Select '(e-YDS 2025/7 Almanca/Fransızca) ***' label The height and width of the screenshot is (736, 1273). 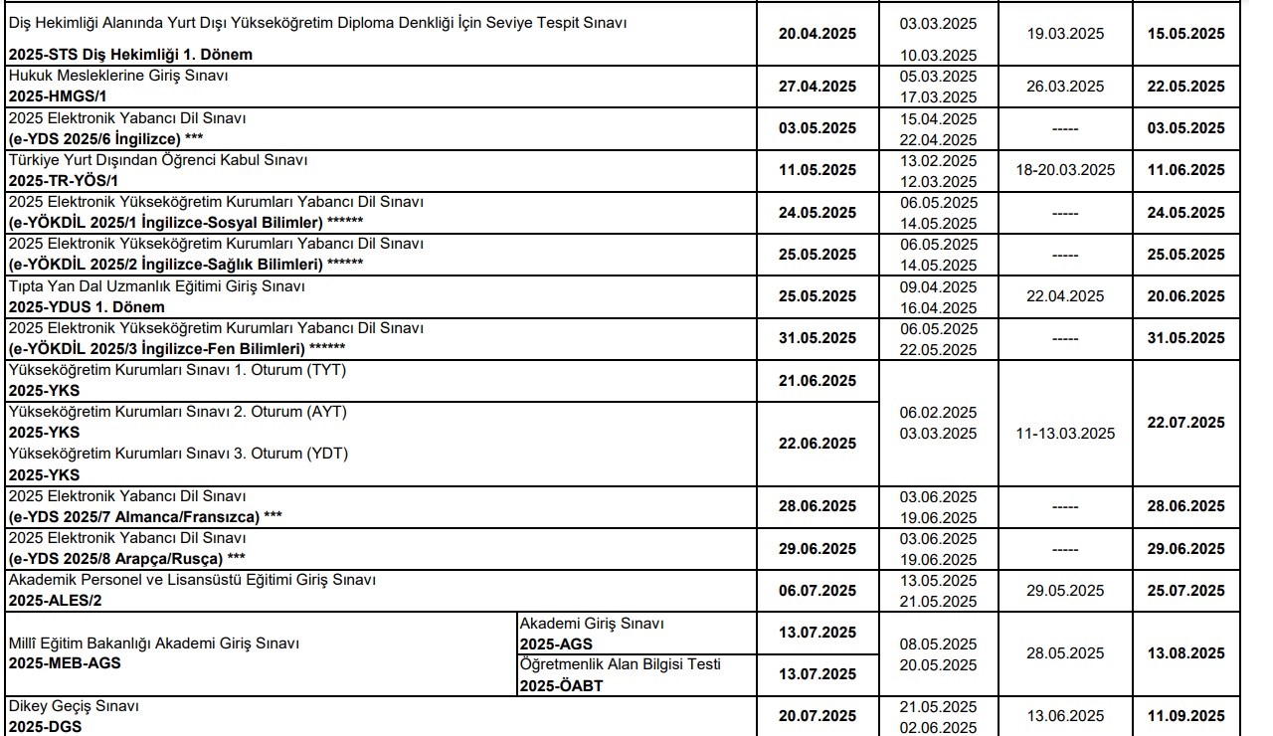[145, 516]
